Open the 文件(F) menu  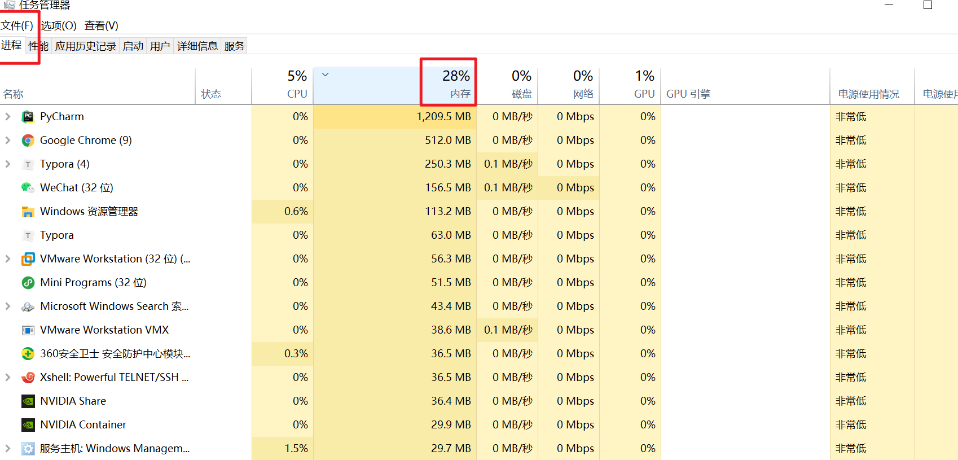[17, 26]
